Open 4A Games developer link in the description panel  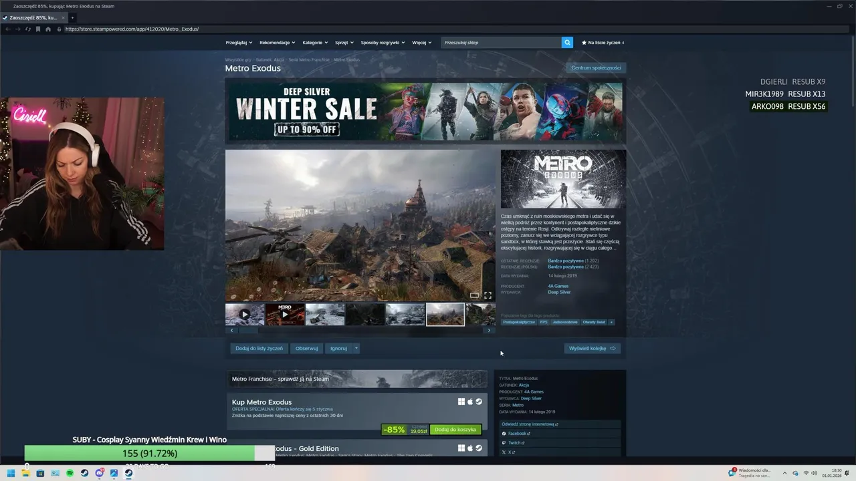(x=558, y=286)
